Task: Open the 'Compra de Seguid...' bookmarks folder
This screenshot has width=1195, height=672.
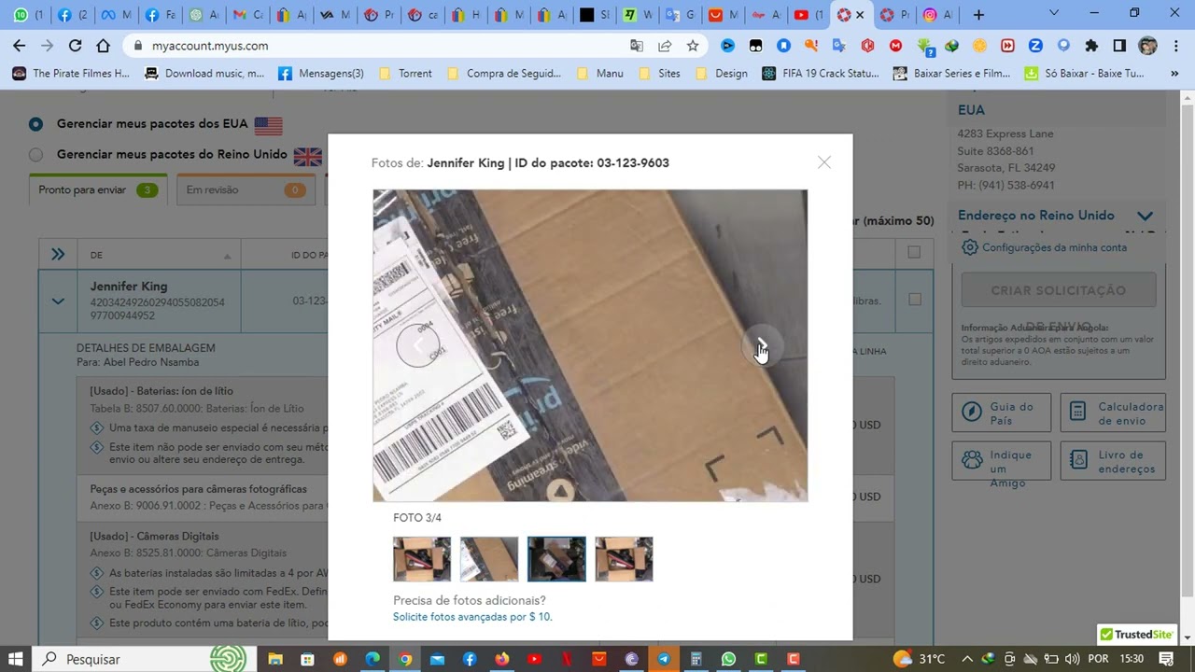Action: coord(504,73)
